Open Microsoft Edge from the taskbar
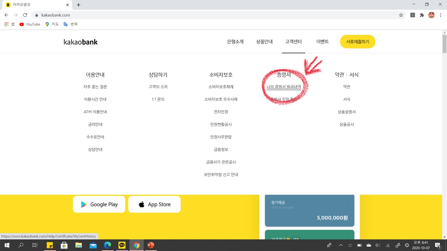447x251 pixels. coord(107,245)
